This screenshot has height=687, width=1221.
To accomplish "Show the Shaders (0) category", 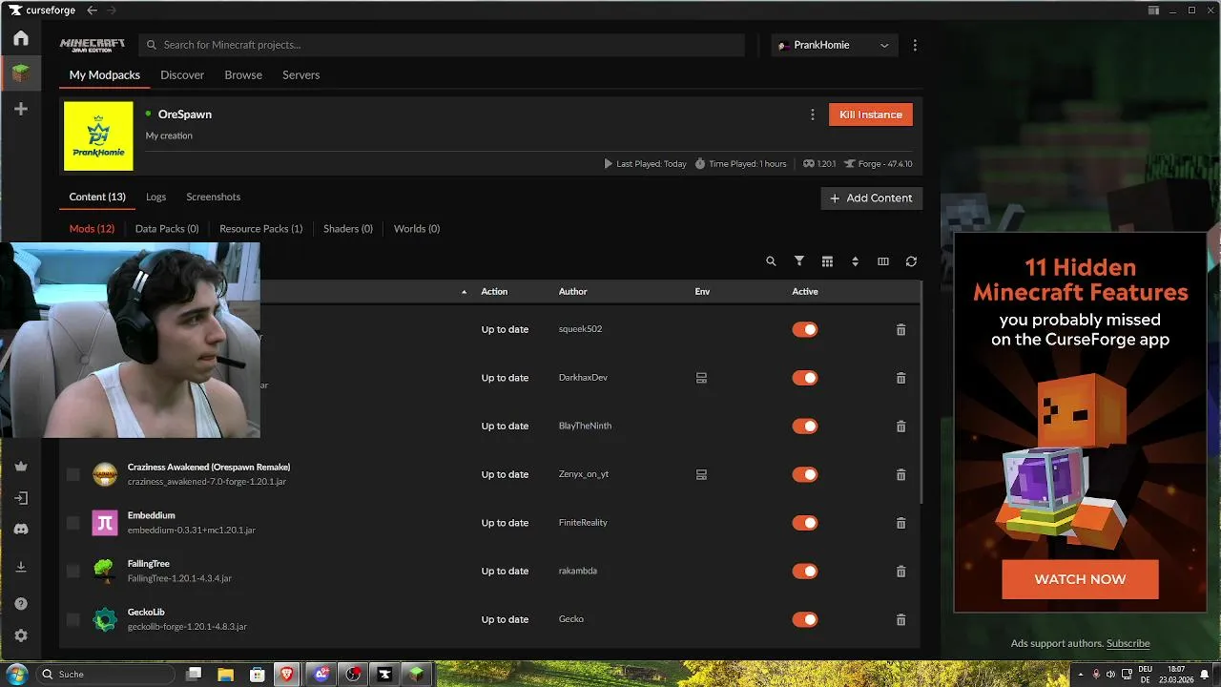I will [x=348, y=229].
